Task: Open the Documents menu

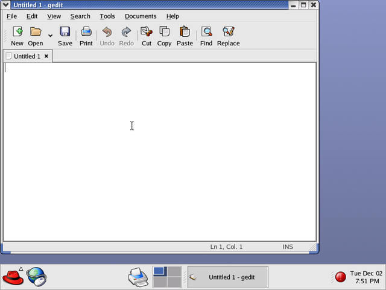Action: coord(141,16)
